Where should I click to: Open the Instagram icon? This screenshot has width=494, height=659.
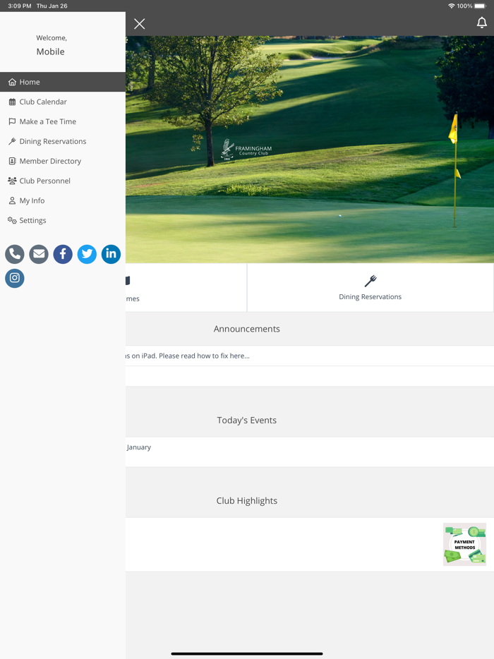[x=15, y=278]
